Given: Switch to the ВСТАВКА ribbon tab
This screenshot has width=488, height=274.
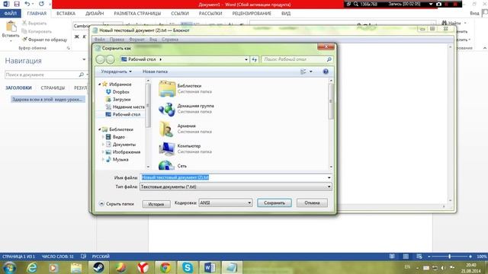Looking at the screenshot, I should 66,14.
